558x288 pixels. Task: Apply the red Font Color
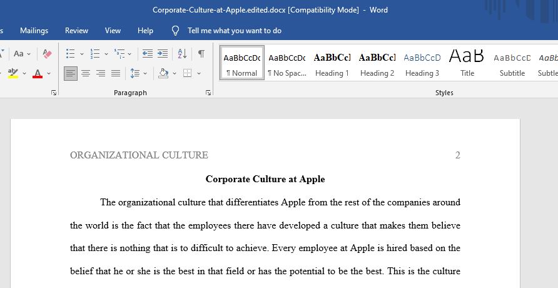(x=38, y=73)
